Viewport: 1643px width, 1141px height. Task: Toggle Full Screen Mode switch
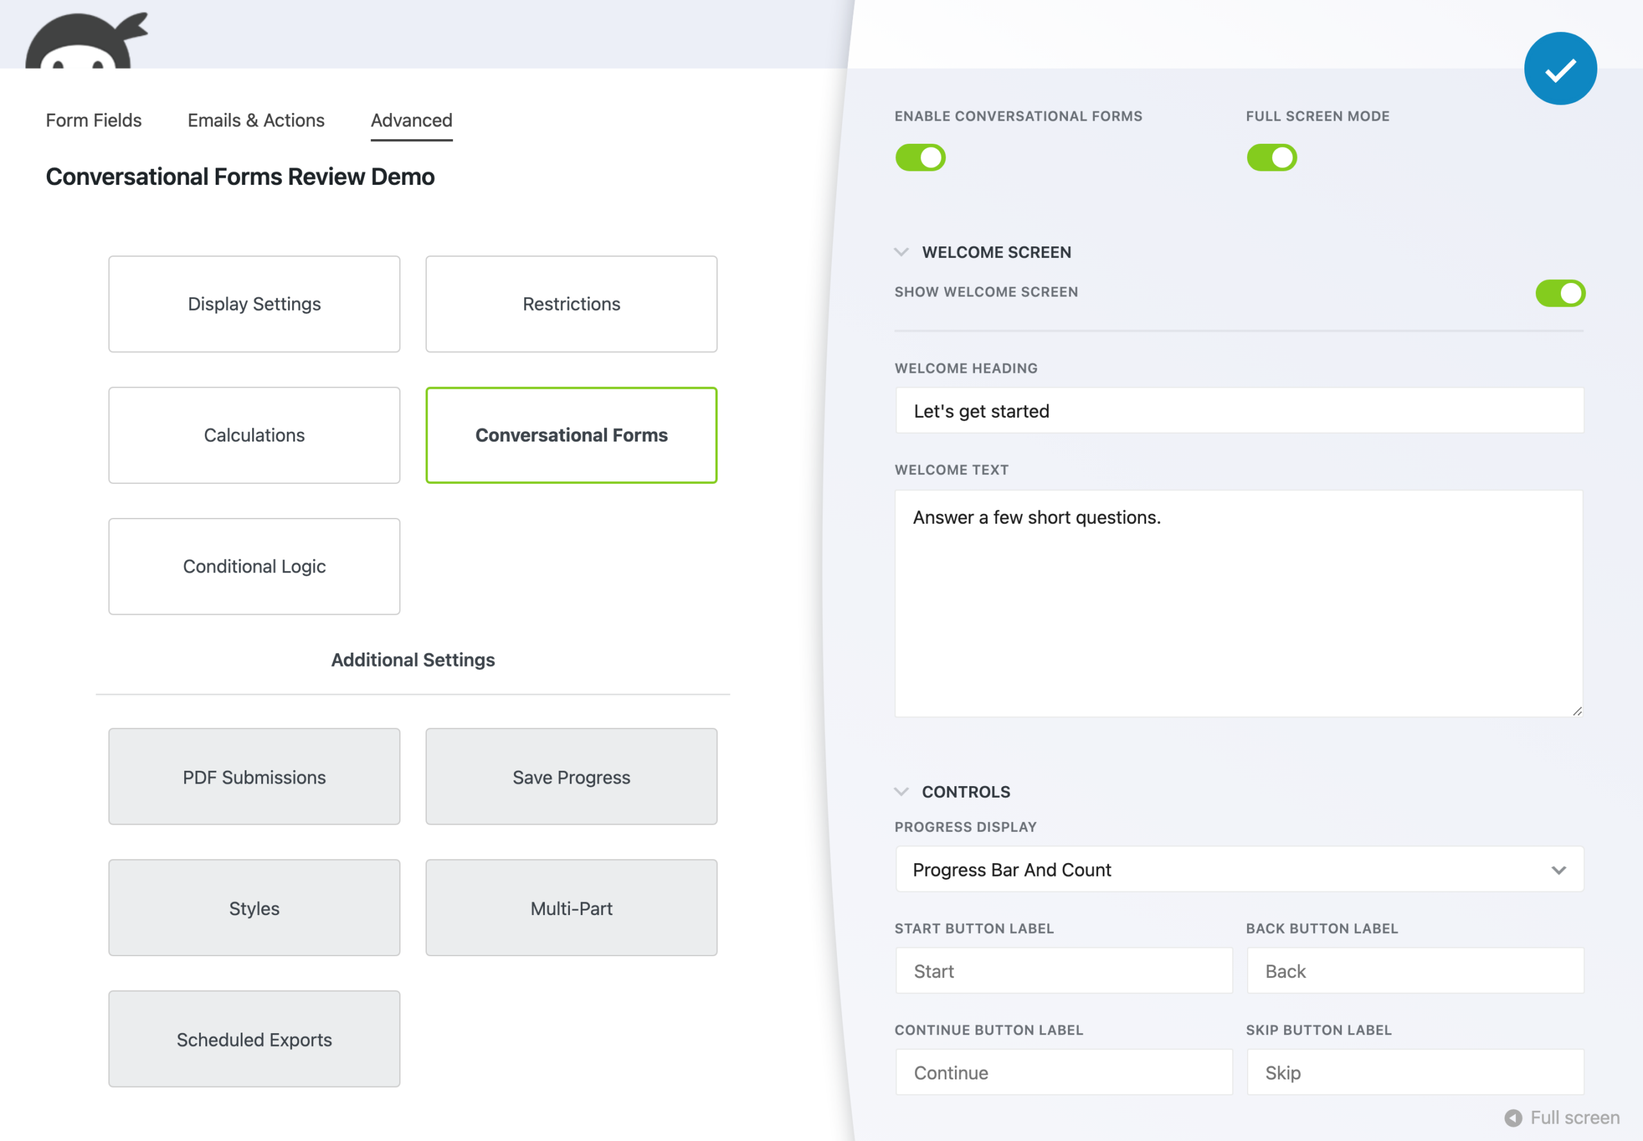(x=1271, y=157)
